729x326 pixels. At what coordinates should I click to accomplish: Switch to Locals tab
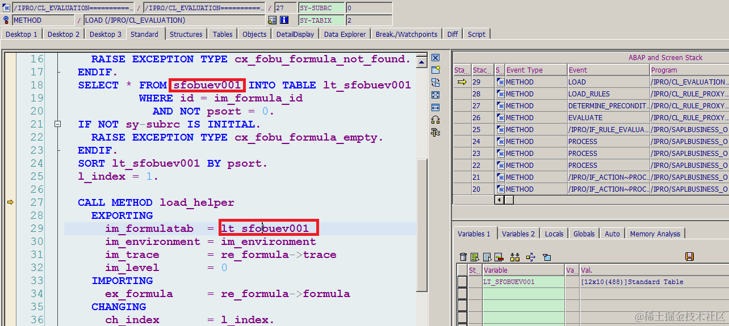pyautogui.click(x=554, y=234)
